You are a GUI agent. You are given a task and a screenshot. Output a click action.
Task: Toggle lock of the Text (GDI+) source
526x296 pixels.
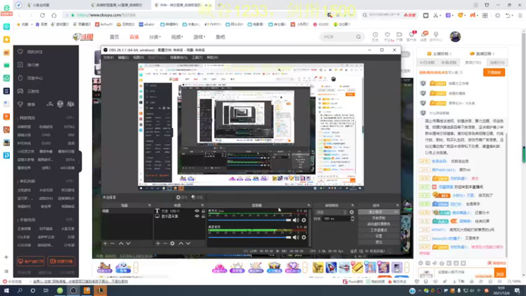tap(203, 211)
